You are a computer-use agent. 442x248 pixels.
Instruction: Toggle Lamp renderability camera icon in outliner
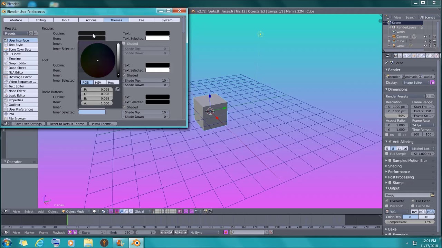tap(434, 45)
